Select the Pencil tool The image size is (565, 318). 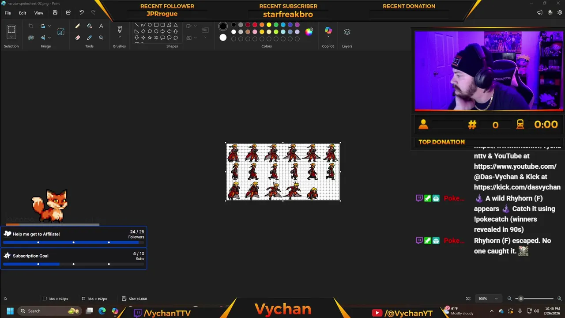point(78,26)
